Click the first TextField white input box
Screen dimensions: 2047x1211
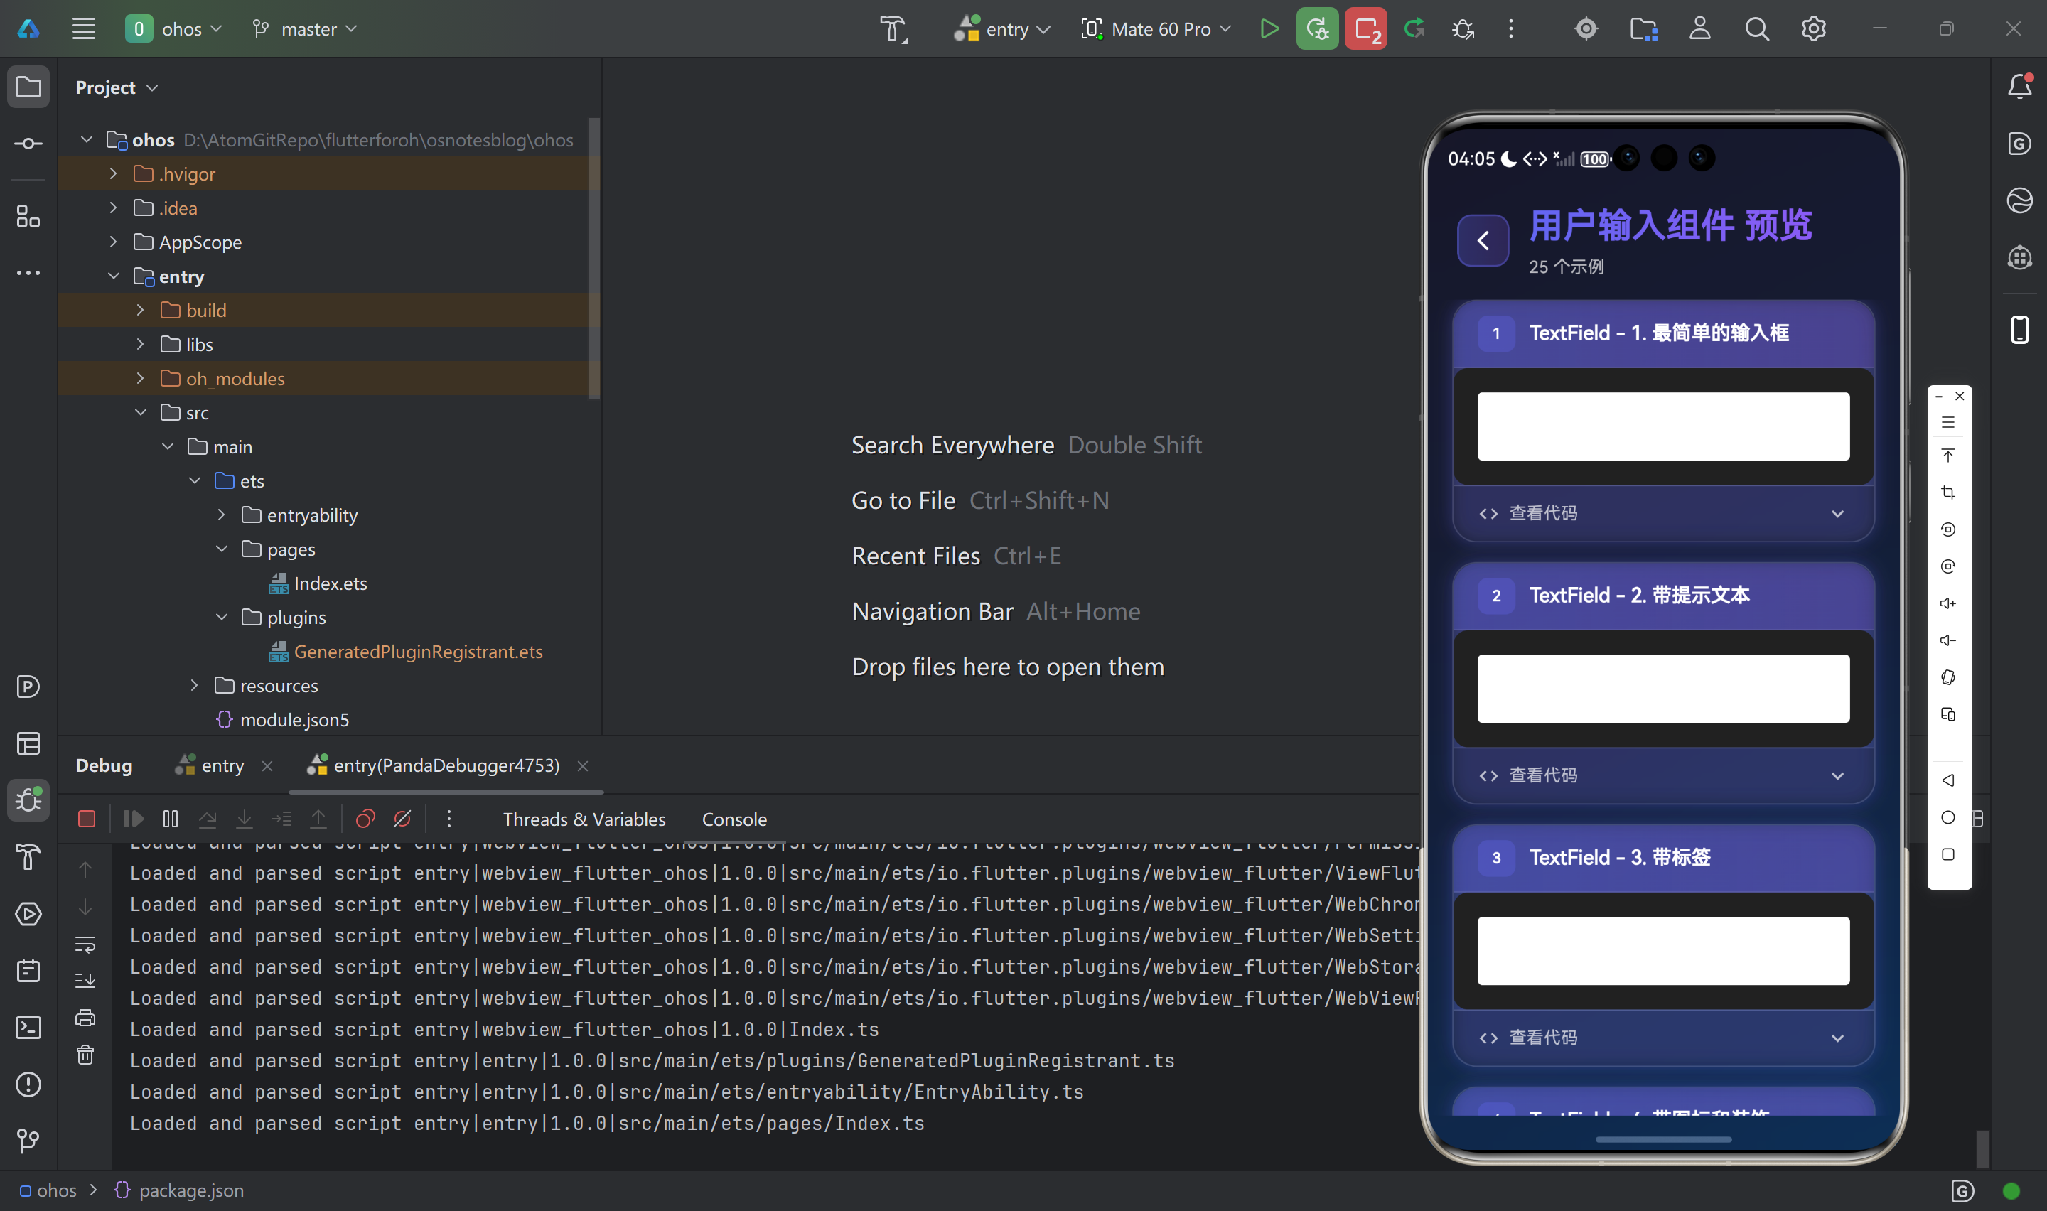pyautogui.click(x=1662, y=426)
